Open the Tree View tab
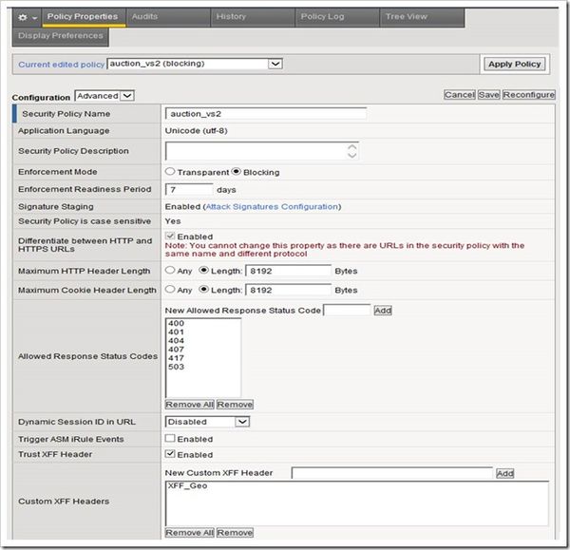Screen dimensions: 570x550 coord(422,17)
